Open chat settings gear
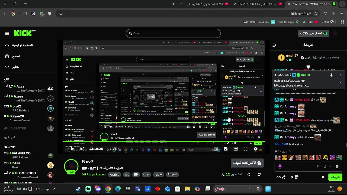The height and width of the screenshot is (195, 347). (x=323, y=177)
